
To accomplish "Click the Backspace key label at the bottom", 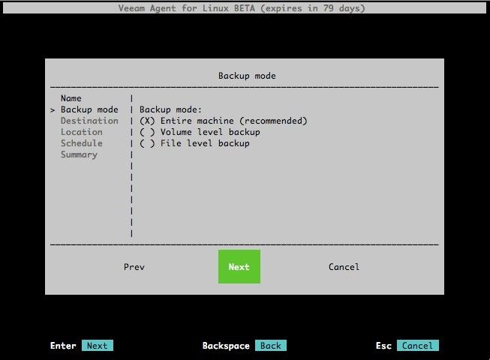I will coord(226,346).
